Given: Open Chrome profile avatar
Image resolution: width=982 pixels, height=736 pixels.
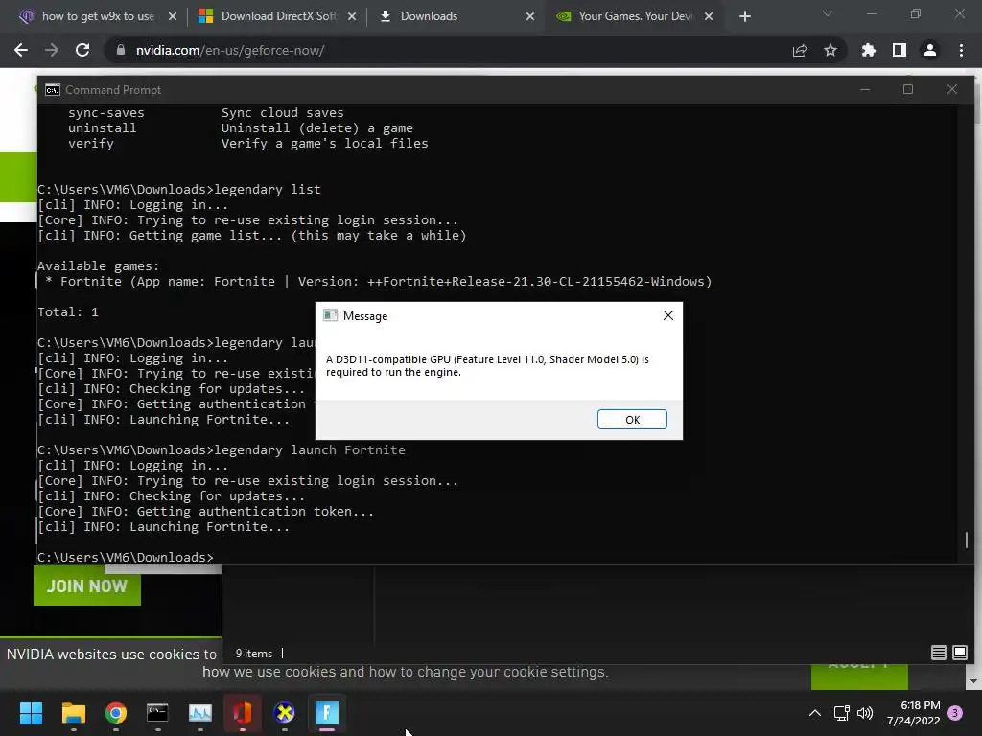Looking at the screenshot, I should click(x=929, y=50).
